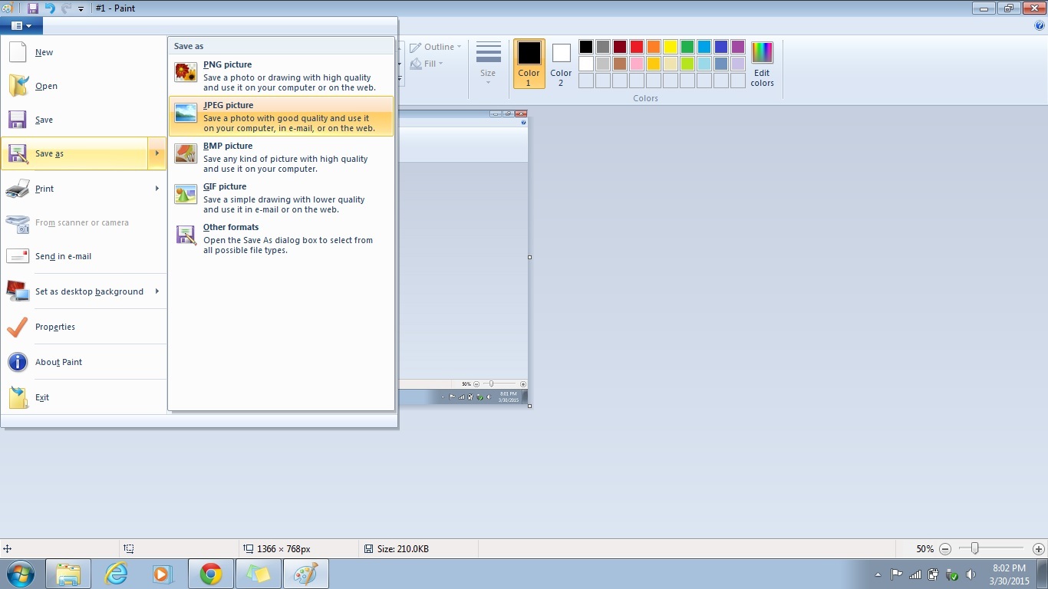
Task: Undo the last action from the title bar
Action: [50, 8]
